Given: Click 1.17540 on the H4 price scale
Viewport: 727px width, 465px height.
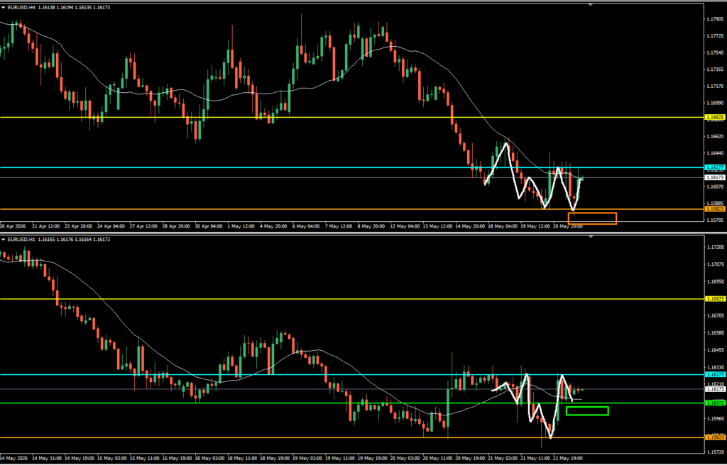Looking at the screenshot, I should pos(715,52).
